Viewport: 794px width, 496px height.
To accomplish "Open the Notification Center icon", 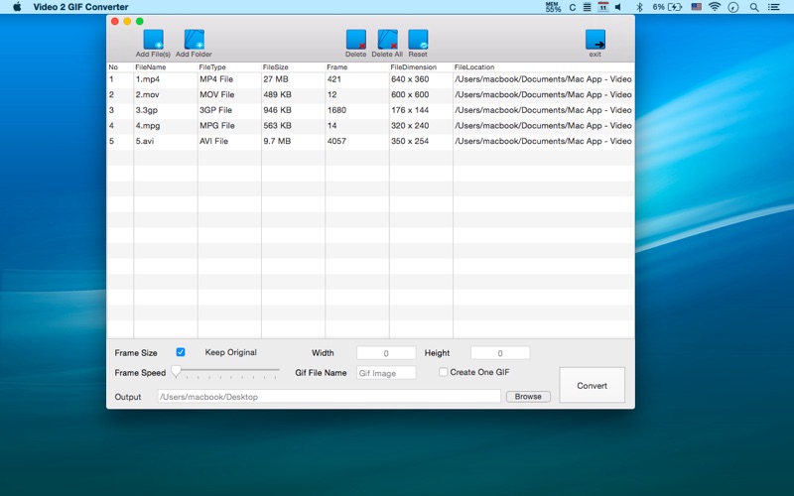I will [774, 7].
